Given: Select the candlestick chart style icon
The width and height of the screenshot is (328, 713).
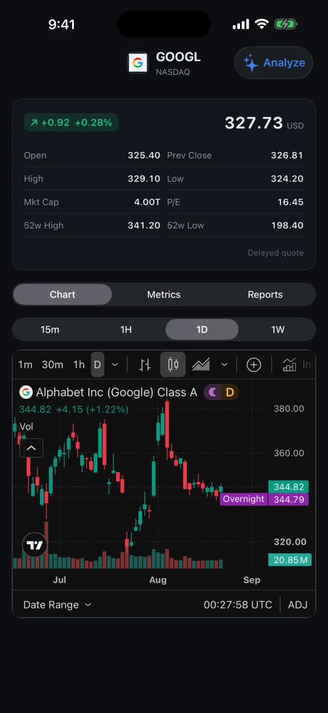Looking at the screenshot, I should [173, 365].
